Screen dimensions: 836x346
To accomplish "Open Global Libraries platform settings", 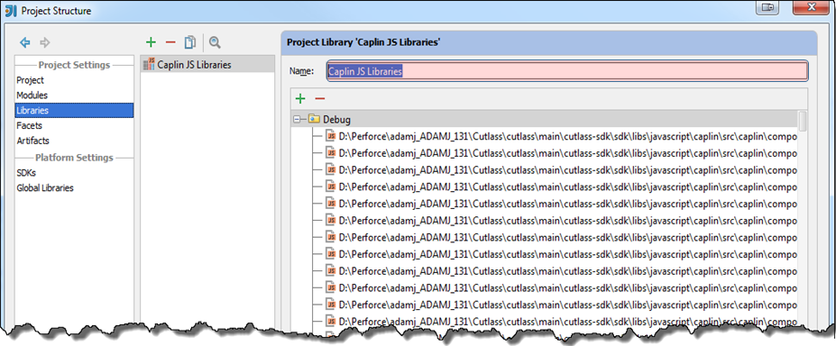I will click(45, 188).
